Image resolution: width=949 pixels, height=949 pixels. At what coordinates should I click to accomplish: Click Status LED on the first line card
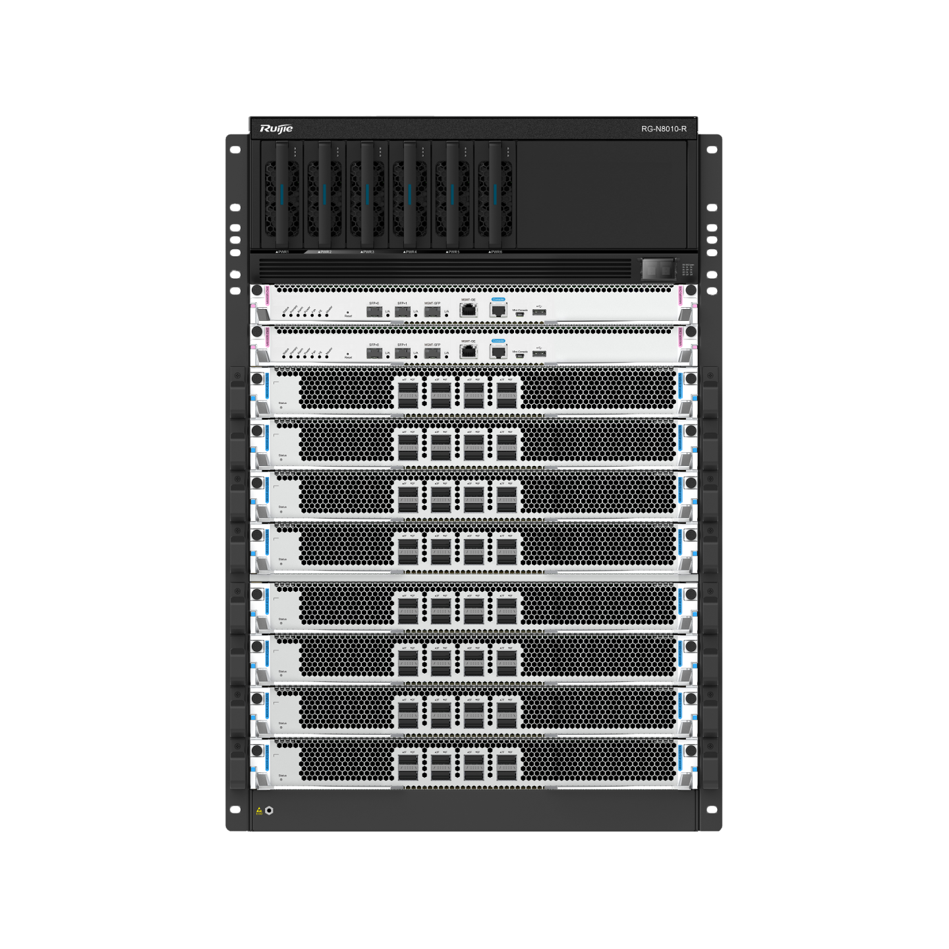281,408
